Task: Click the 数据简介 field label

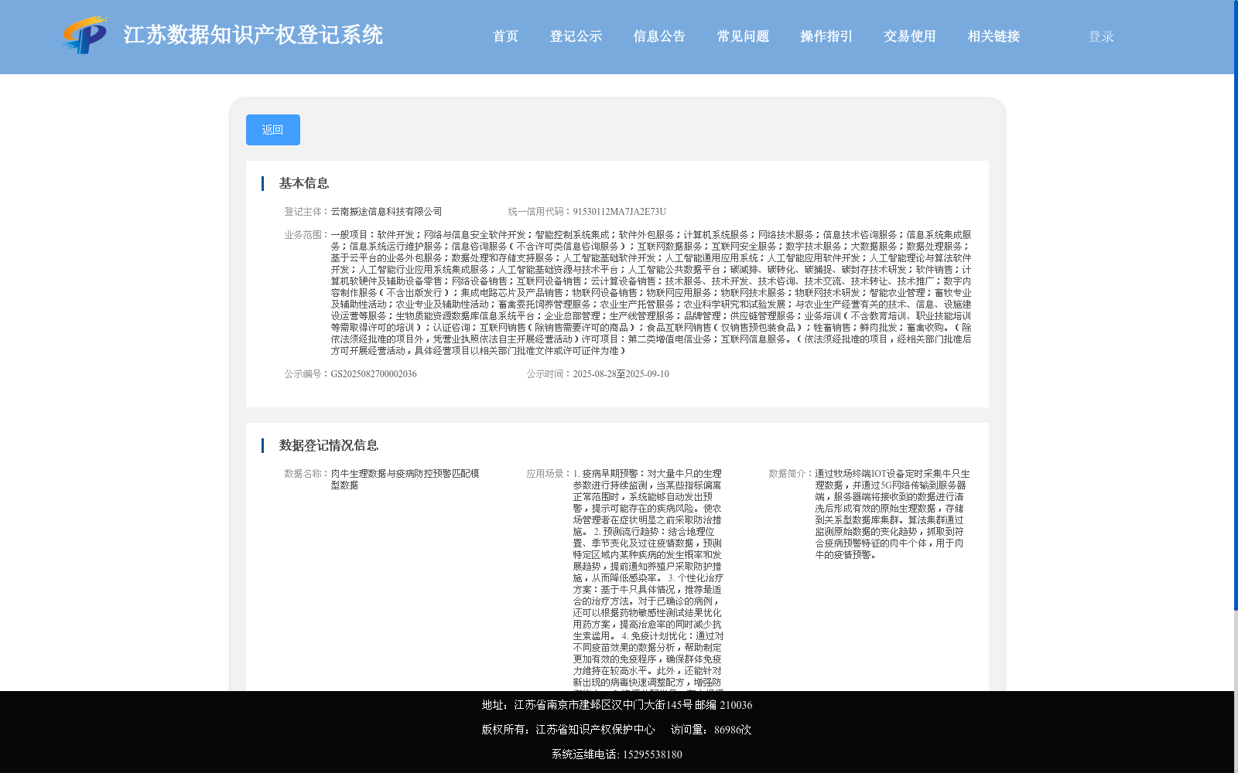Action: tap(792, 474)
